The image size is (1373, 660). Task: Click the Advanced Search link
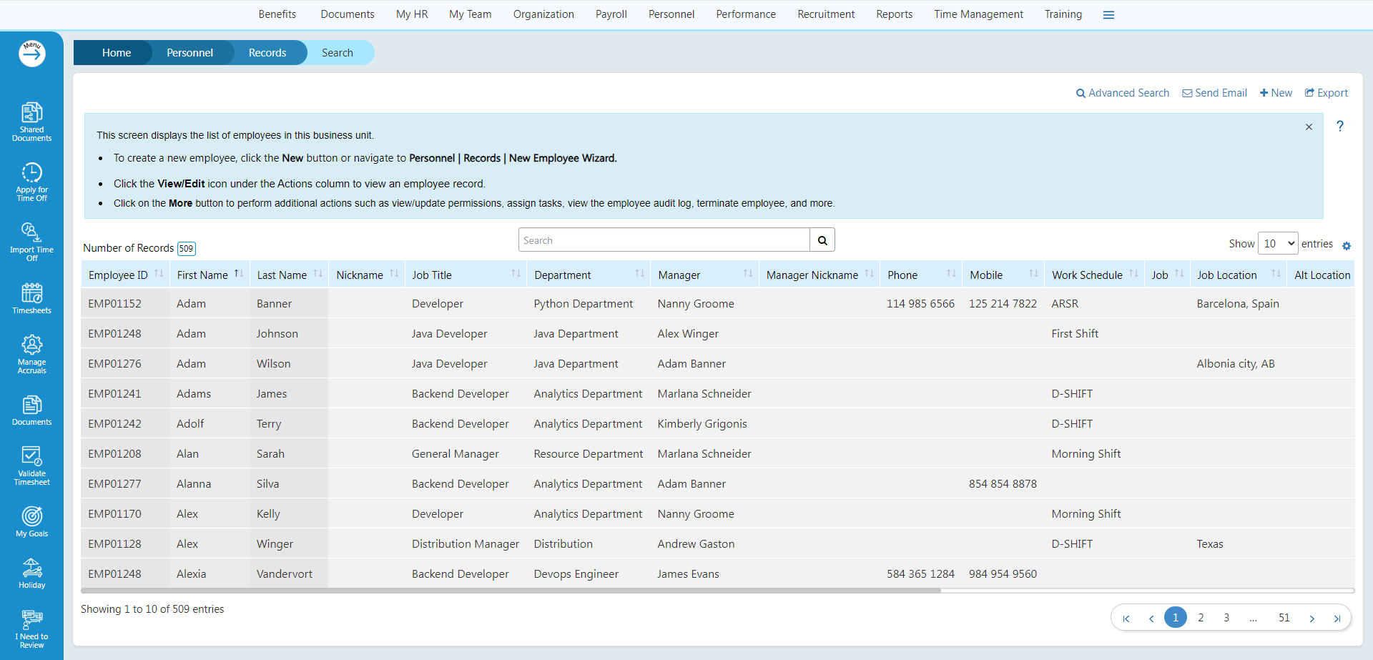(1122, 92)
